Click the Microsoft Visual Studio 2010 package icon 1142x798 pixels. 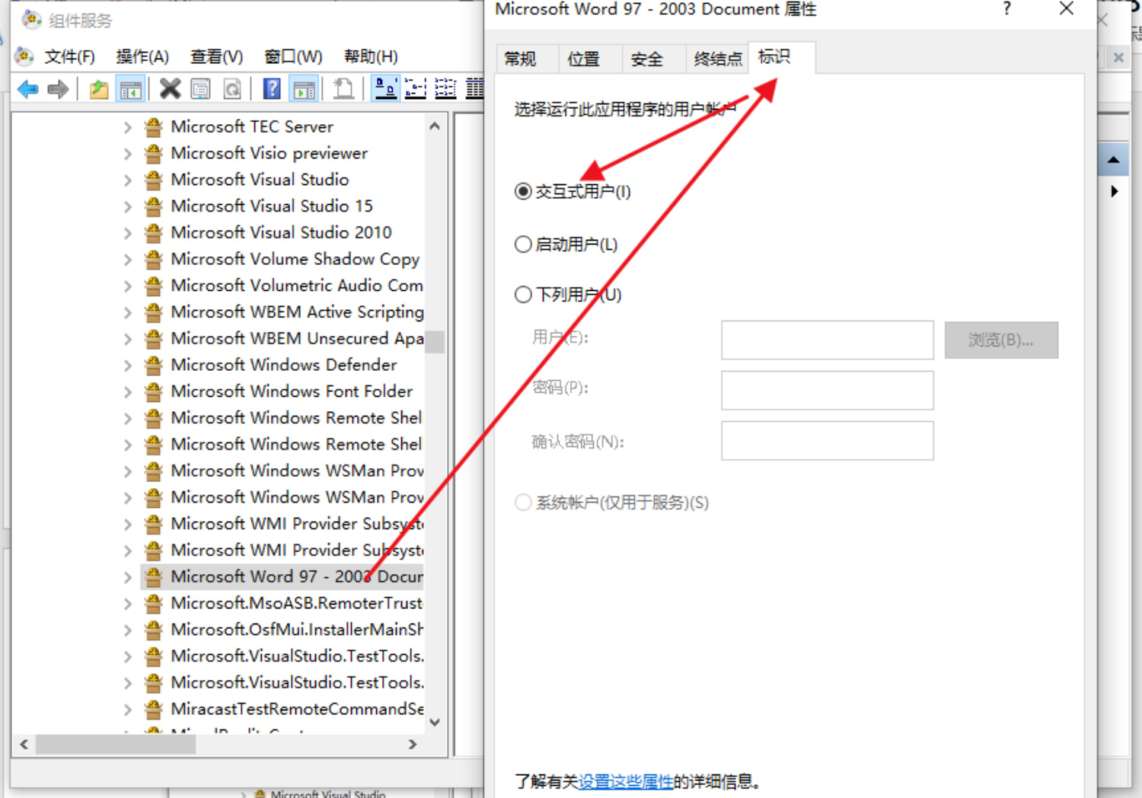pos(154,232)
